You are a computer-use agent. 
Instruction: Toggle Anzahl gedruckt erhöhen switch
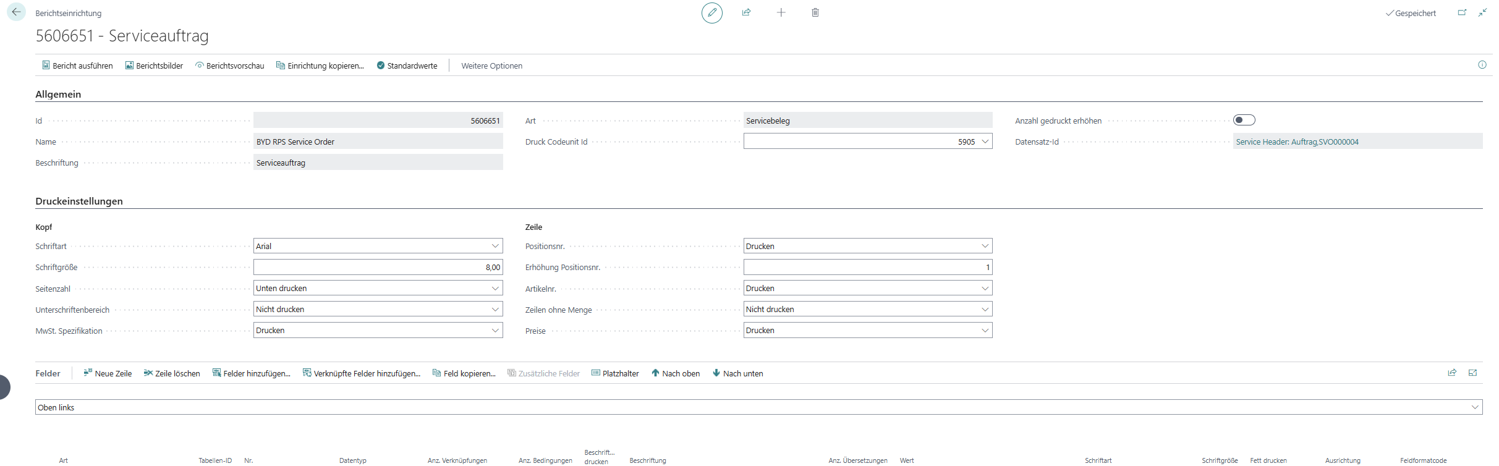coord(1244,120)
